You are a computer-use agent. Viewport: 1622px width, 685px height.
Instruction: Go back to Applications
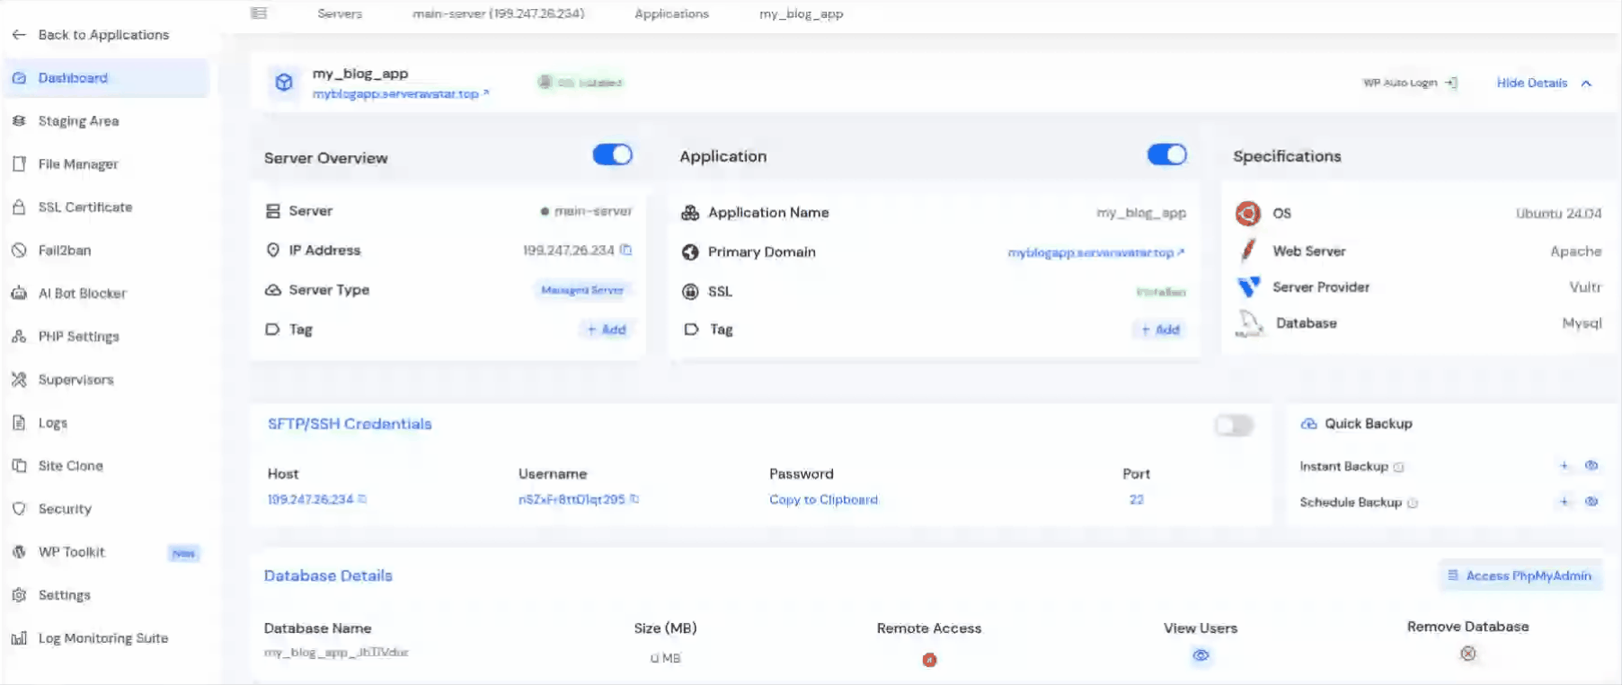pos(91,34)
